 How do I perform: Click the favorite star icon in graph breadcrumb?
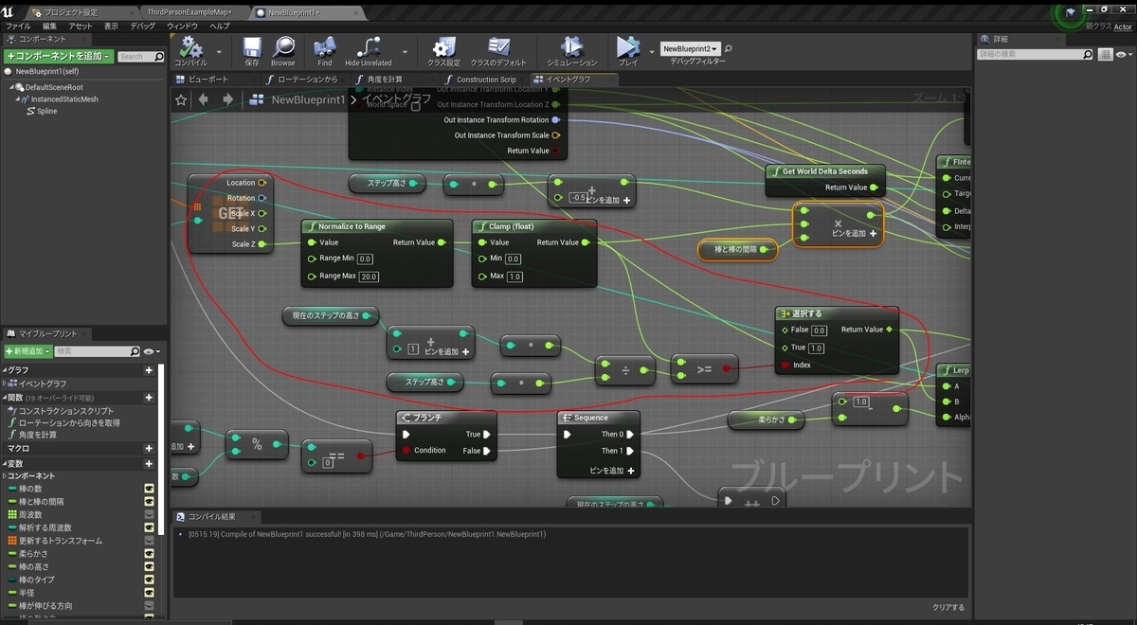pyautogui.click(x=181, y=99)
